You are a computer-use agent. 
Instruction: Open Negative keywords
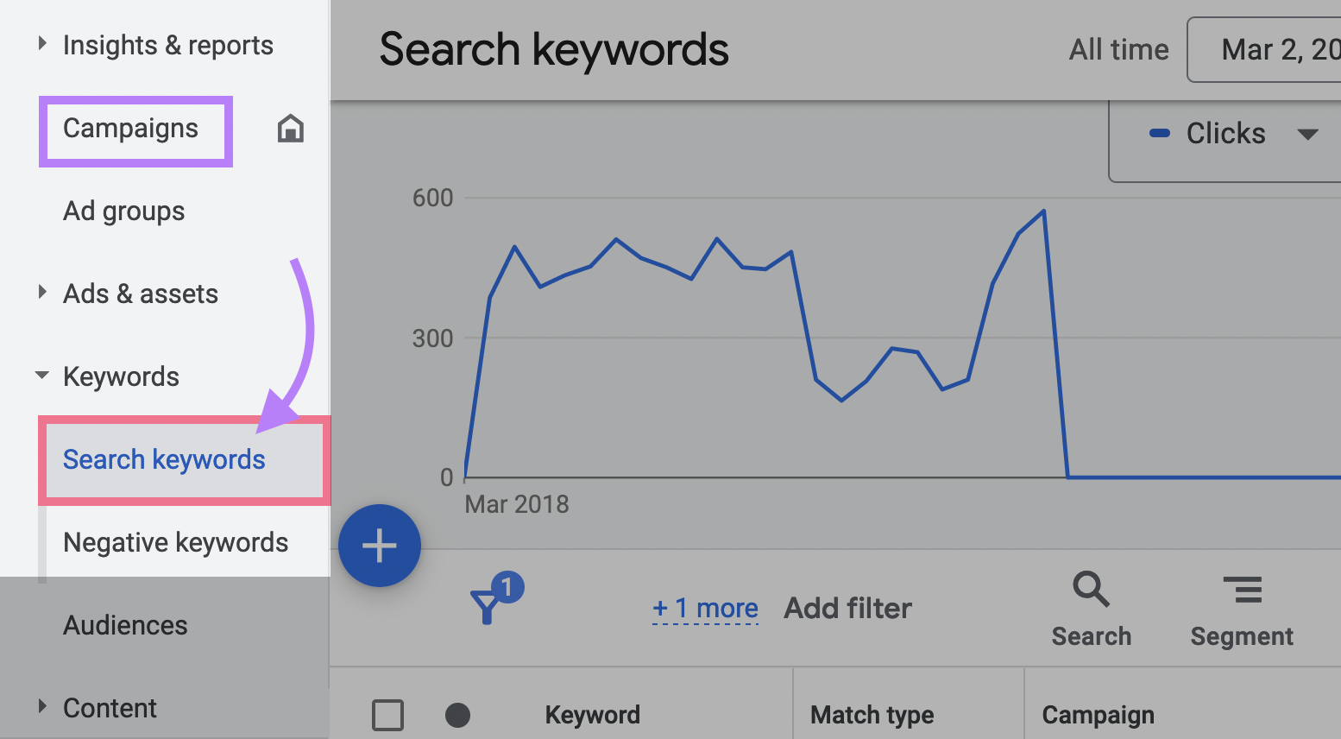pos(175,542)
